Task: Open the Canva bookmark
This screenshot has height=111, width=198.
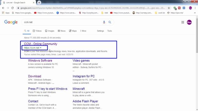Action: (x=66, y=13)
